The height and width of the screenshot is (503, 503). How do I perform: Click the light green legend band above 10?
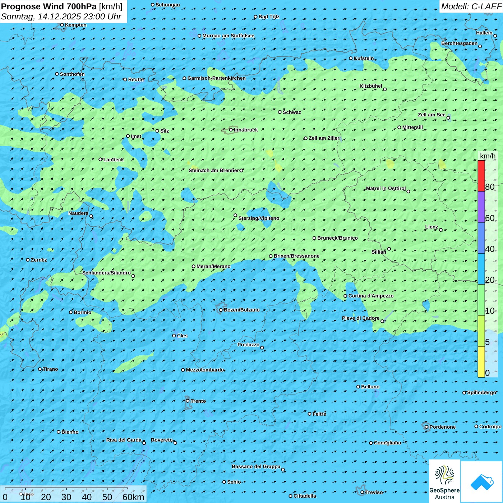tap(481, 300)
